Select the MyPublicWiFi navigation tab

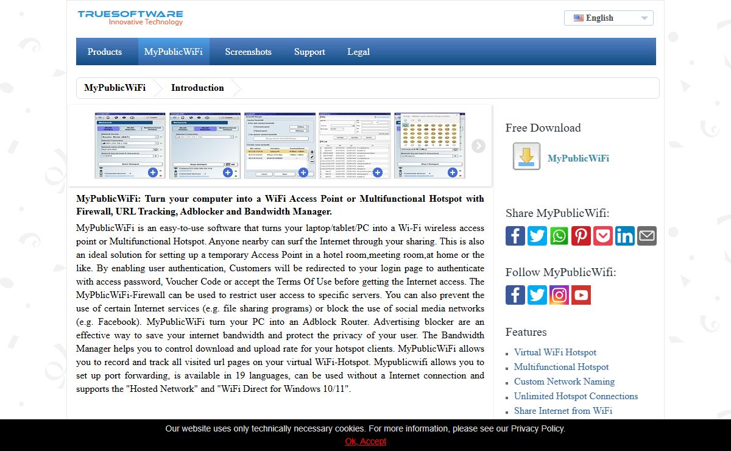174,52
